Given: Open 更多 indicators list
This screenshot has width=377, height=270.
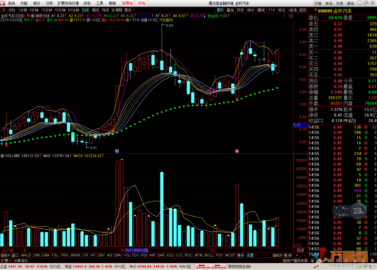Looking at the screenshot, I should click(241, 255).
